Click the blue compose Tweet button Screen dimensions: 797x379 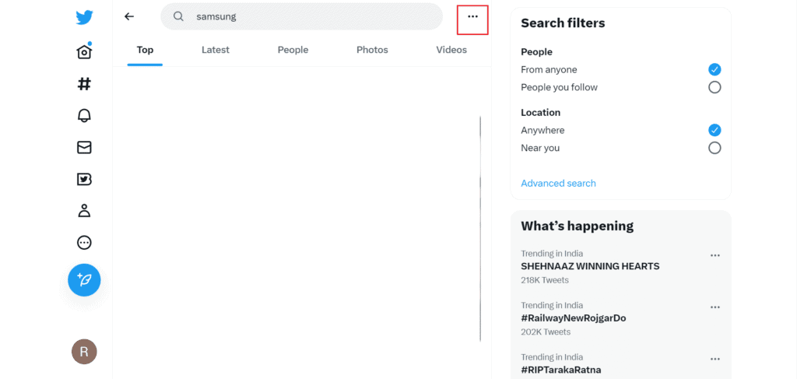(x=84, y=280)
